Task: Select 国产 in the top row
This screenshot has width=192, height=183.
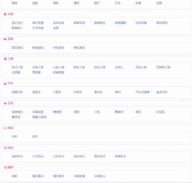Action: click(x=97, y=3)
